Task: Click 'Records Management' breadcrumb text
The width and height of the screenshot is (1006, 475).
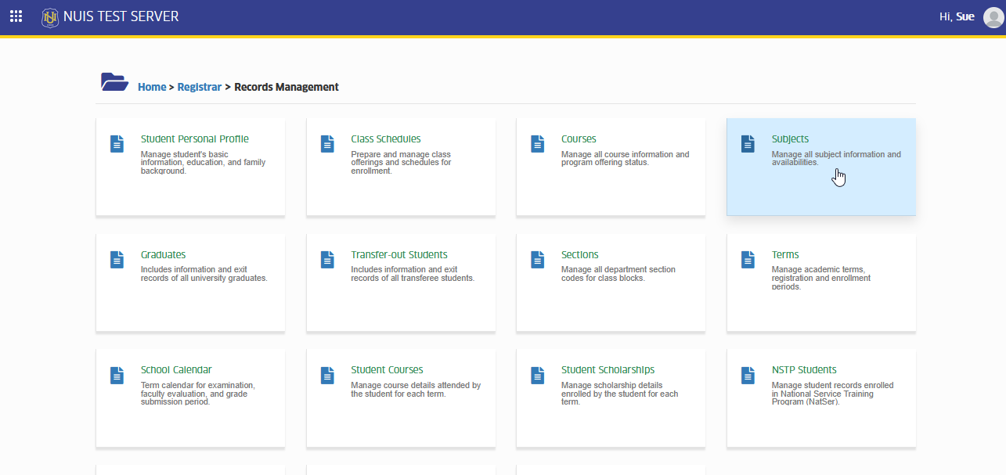Action: coord(287,87)
